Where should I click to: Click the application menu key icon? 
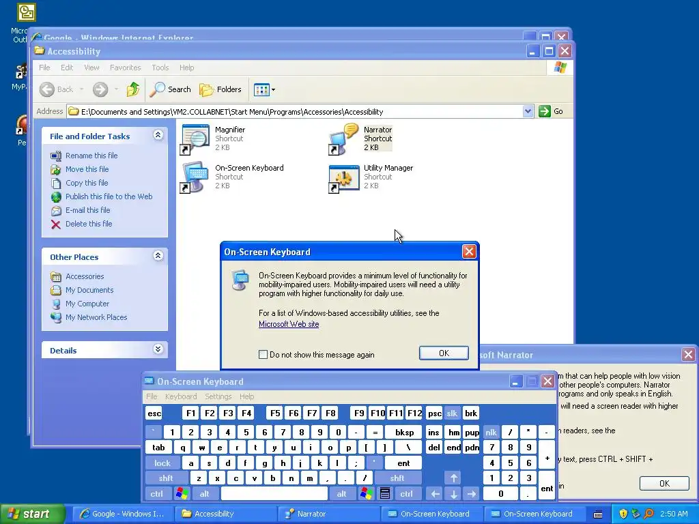(385, 494)
